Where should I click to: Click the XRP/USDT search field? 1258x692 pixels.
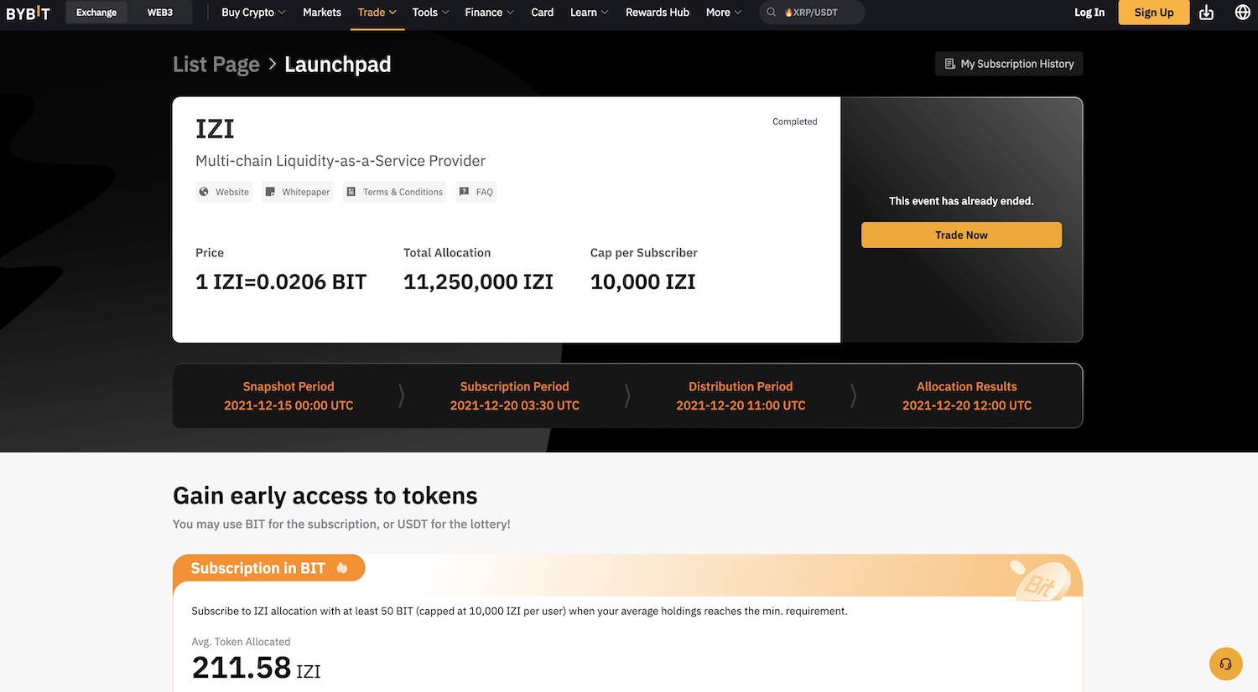[x=818, y=13]
